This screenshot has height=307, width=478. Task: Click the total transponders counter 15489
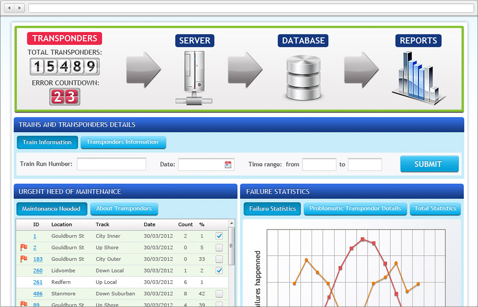click(x=64, y=66)
